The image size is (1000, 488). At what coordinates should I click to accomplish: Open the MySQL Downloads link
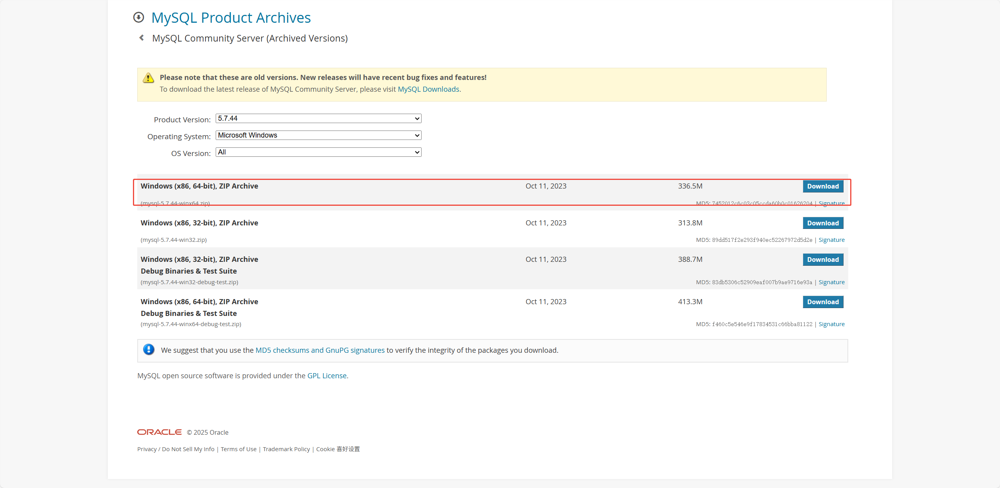pos(428,89)
